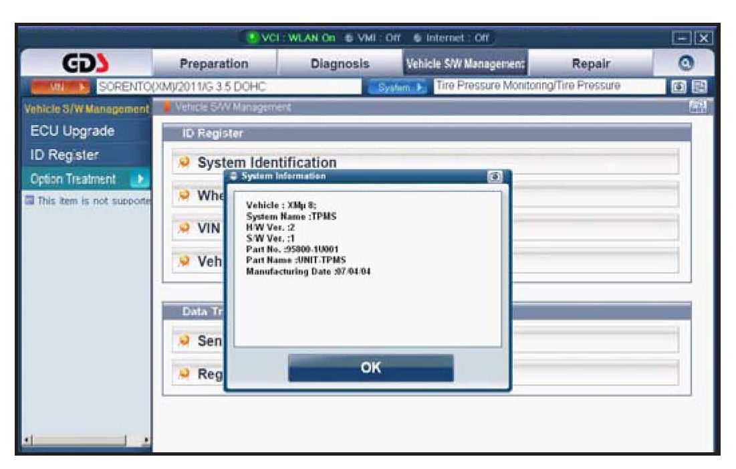
Task: Expand the Option Treatment arrow
Action: click(x=140, y=179)
